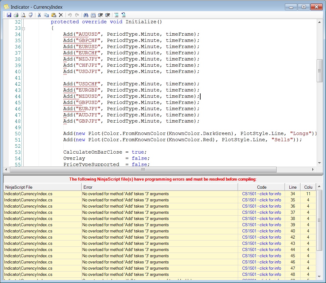Click the Print icon

coord(16,15)
